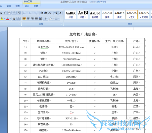Click the 亚克力板 table cell
Viewport: 152px width, 133px height.
click(43, 47)
